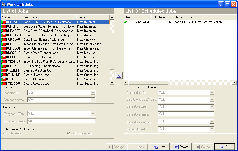
Task: Click the Work with Jobs title icon
Action: click(x=4, y=4)
